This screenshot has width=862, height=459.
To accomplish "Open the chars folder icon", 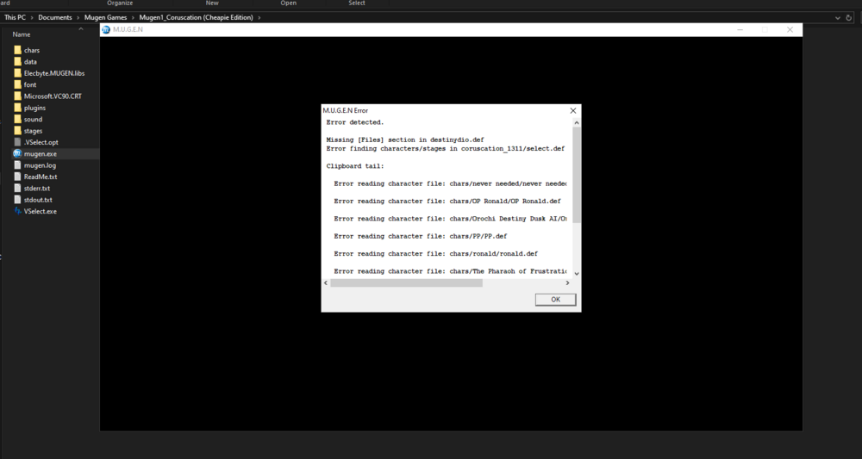I will point(17,50).
